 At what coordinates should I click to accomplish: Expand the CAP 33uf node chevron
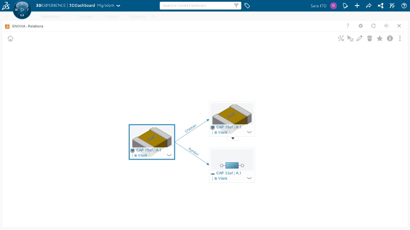249,178
